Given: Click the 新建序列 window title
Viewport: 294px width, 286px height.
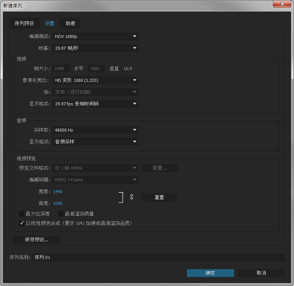Looking at the screenshot, I should [13, 6].
